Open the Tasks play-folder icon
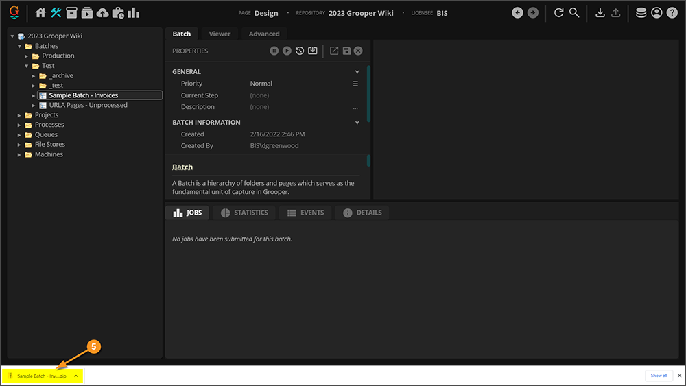686x386 pixels. coord(87,12)
